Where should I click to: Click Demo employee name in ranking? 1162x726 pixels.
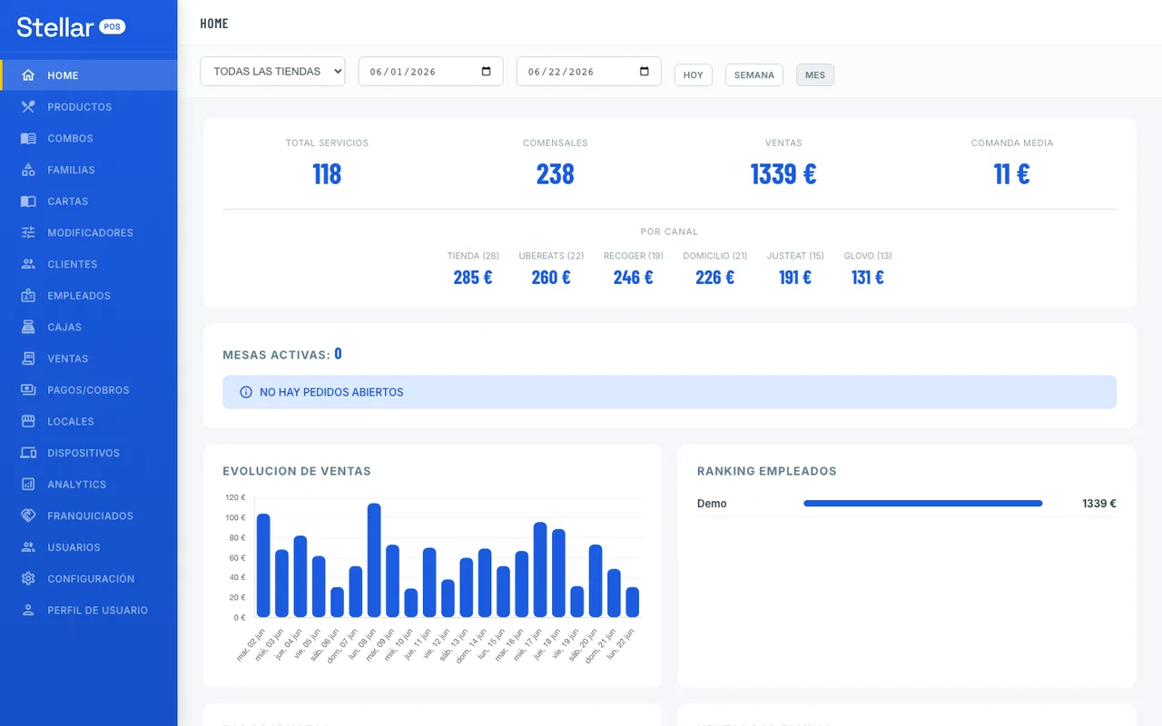[712, 504]
